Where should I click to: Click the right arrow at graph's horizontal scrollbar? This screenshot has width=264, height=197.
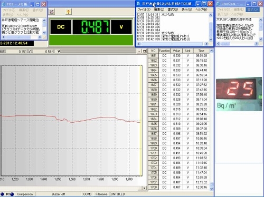144,188
